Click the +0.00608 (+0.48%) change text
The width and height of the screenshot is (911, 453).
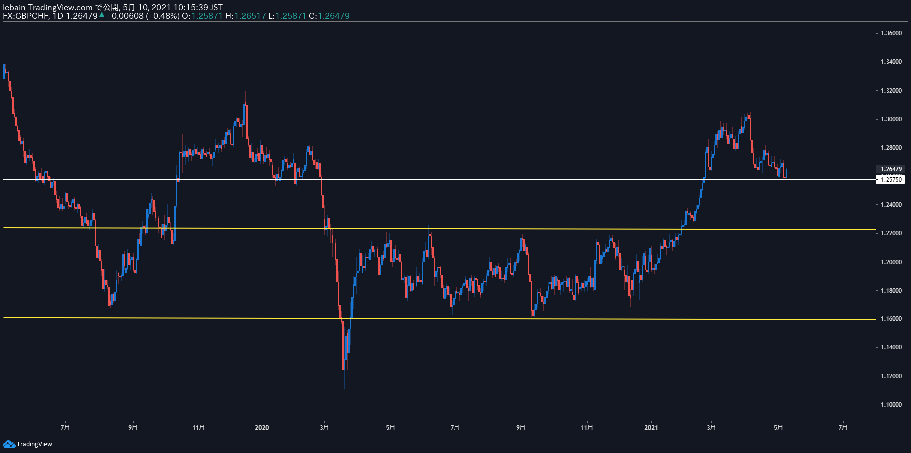pyautogui.click(x=143, y=16)
